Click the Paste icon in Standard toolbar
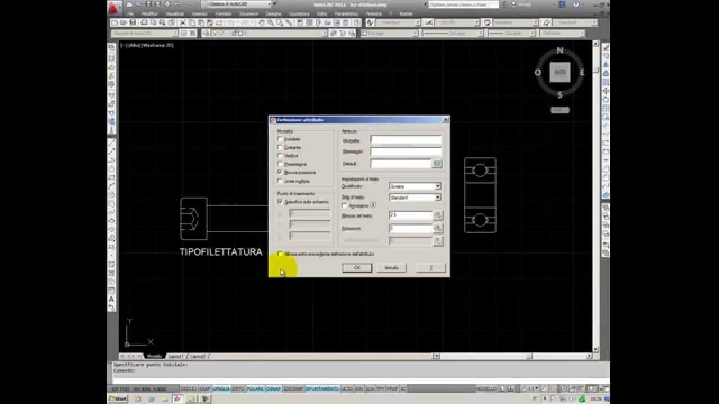Image resolution: width=719 pixels, height=404 pixels. (x=201, y=22)
